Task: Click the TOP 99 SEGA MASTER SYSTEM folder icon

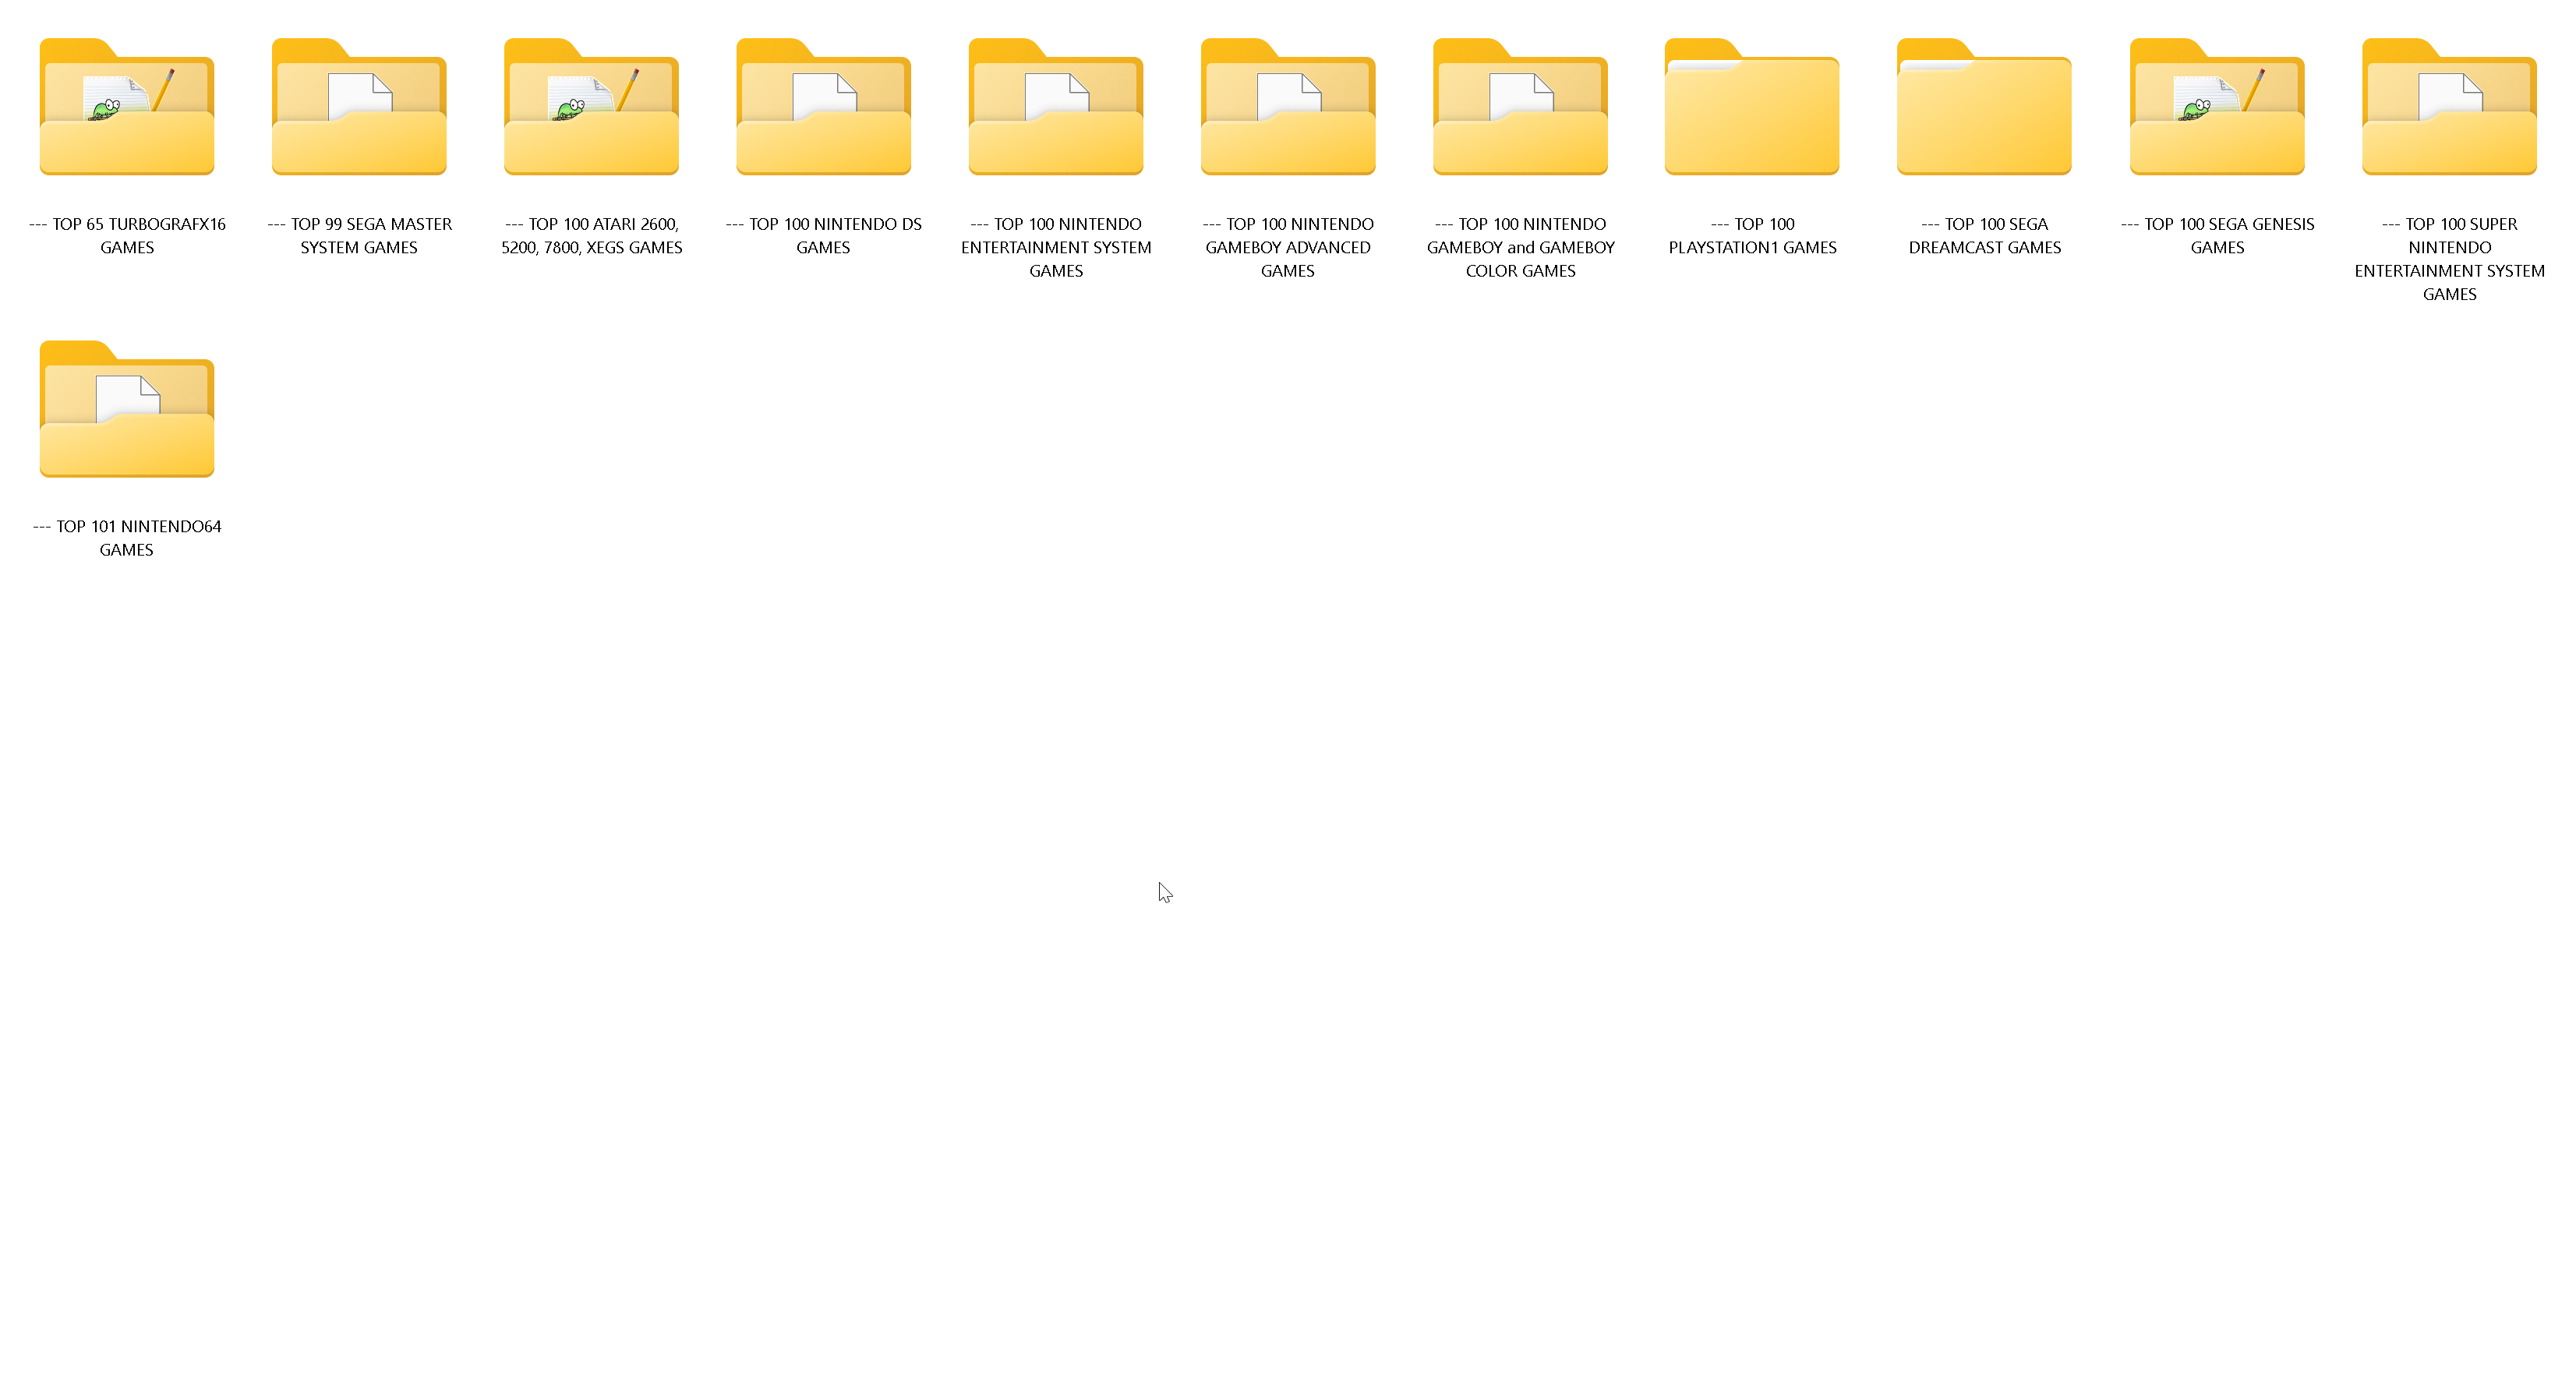Action: [359, 108]
